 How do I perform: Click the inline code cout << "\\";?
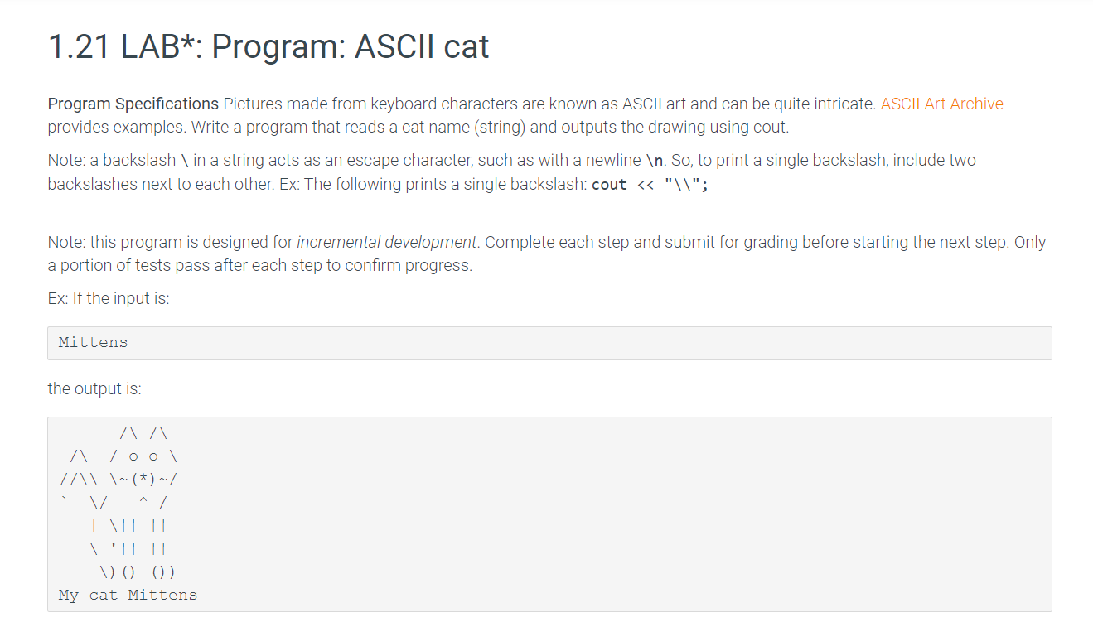point(650,184)
